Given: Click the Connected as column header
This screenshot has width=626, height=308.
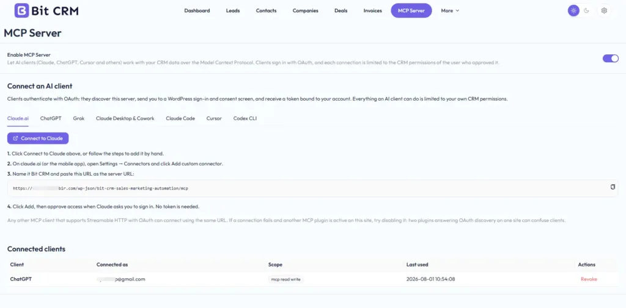Looking at the screenshot, I should click(112, 265).
